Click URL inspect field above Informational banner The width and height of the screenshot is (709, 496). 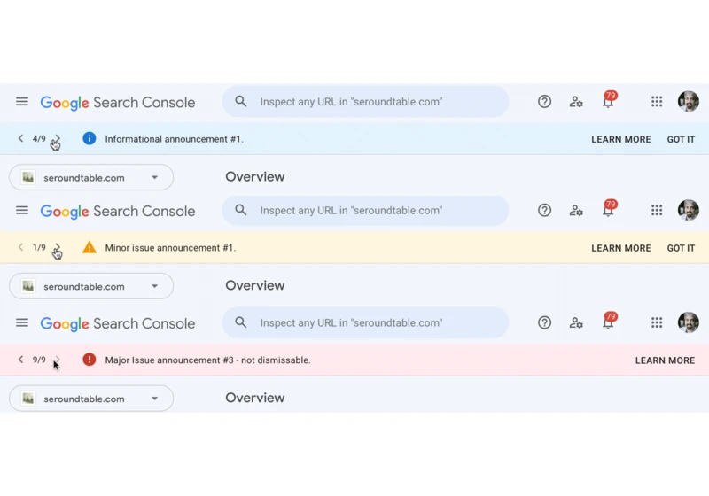pos(365,101)
